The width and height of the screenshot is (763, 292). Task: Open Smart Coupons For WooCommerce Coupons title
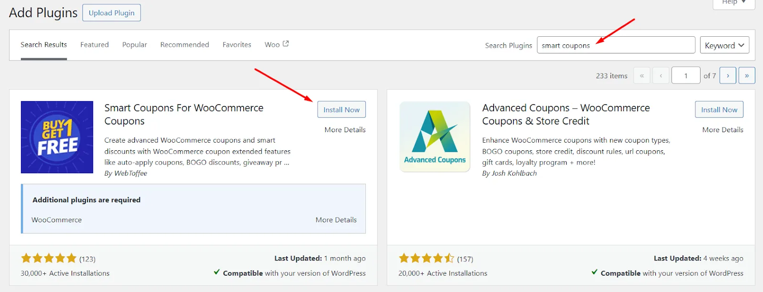[x=184, y=115]
